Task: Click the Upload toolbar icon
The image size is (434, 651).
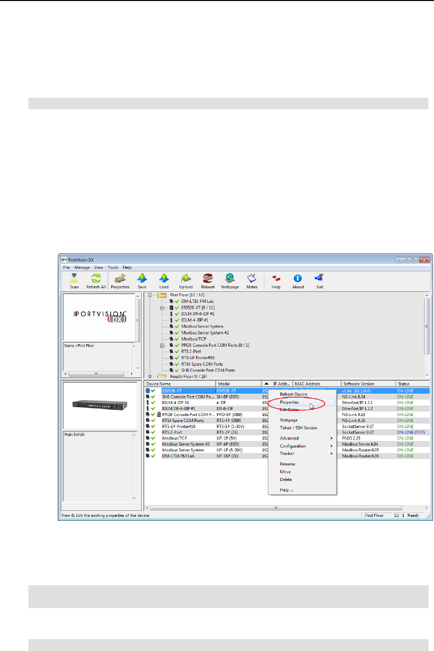Action: coord(186,281)
